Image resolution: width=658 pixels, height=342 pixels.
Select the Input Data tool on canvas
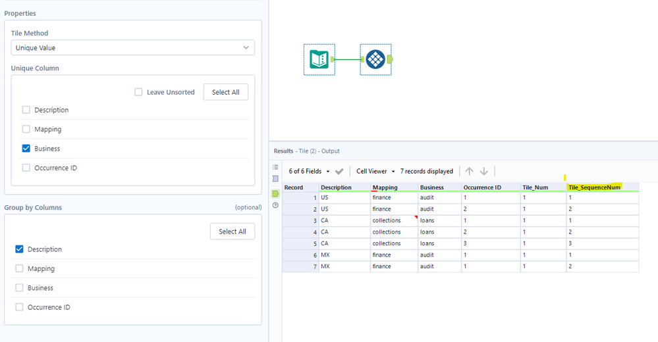pos(319,59)
